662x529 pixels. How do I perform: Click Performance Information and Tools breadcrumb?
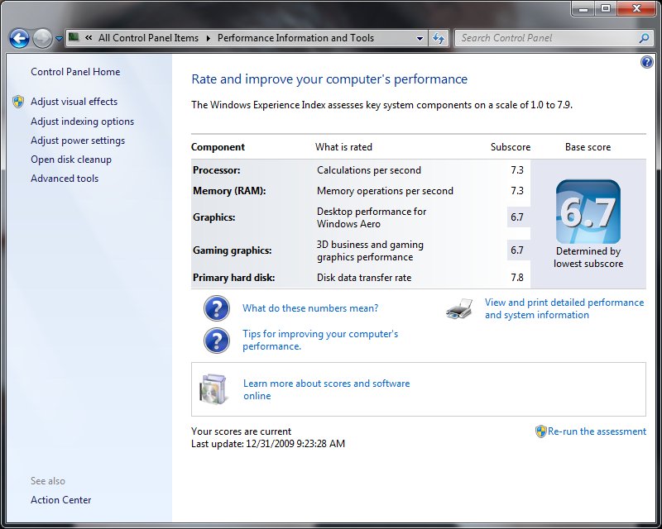(295, 38)
